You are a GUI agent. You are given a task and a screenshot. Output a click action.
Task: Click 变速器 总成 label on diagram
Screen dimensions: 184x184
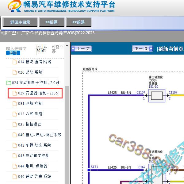pos(90,69)
